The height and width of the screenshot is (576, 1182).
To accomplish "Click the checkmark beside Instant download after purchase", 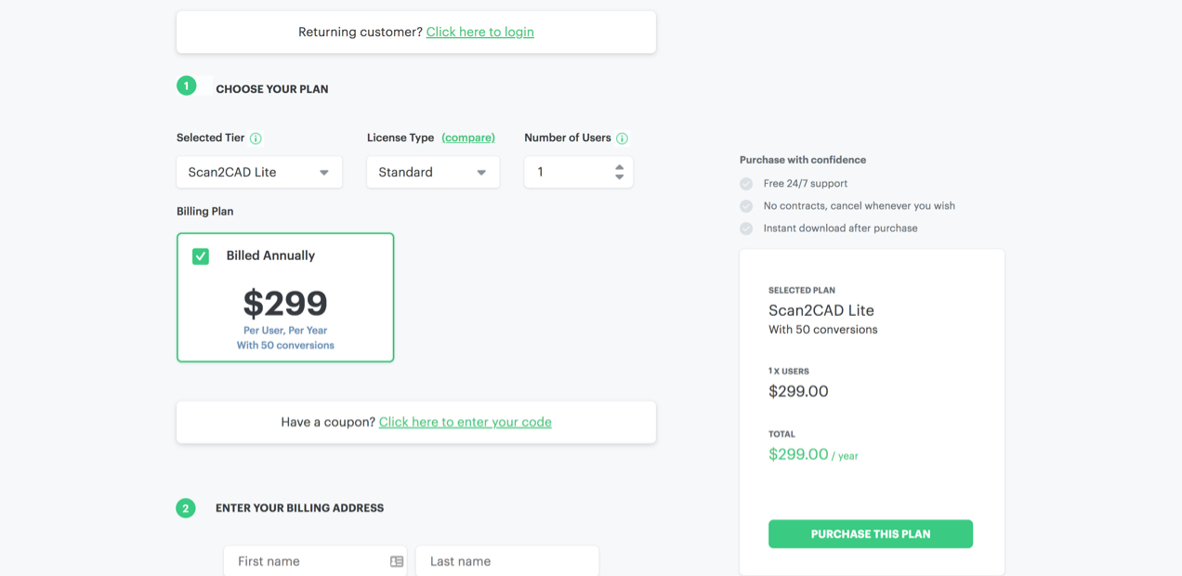I will pyautogui.click(x=745, y=228).
